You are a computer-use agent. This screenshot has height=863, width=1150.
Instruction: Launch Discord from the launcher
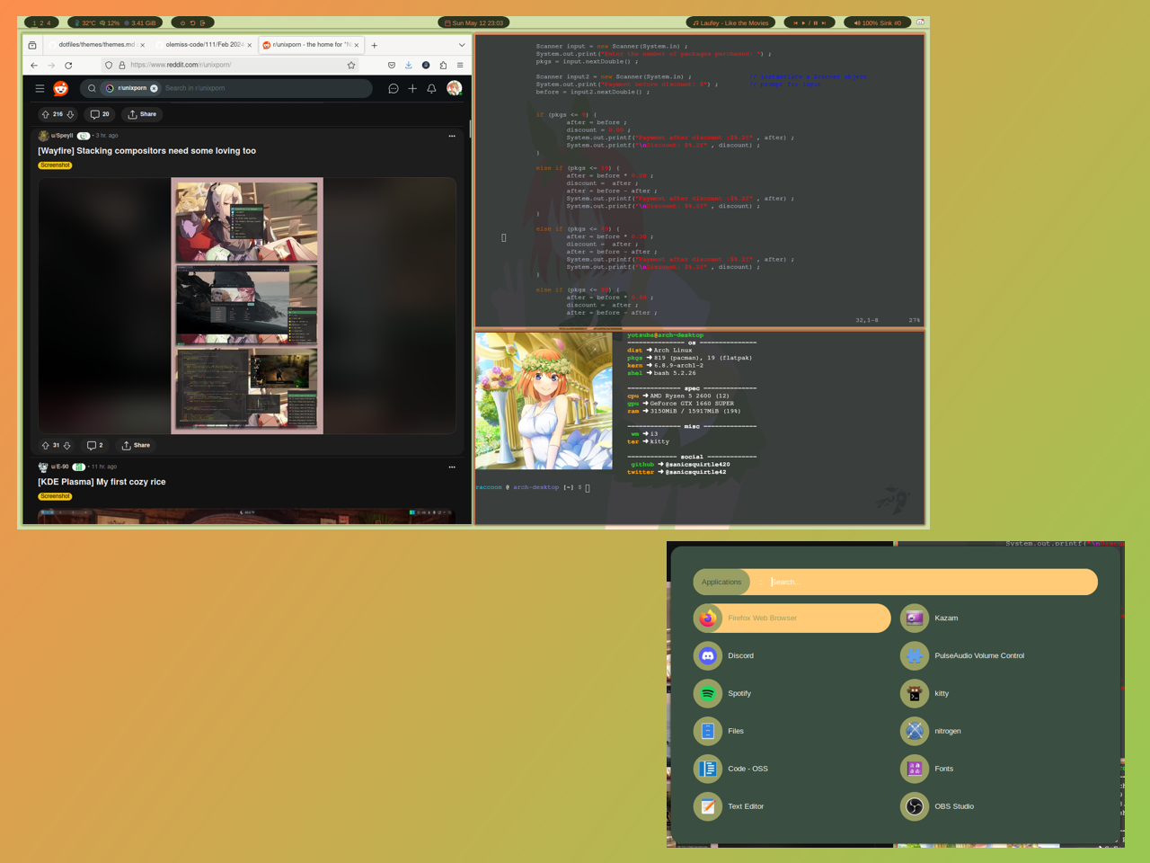(x=792, y=655)
